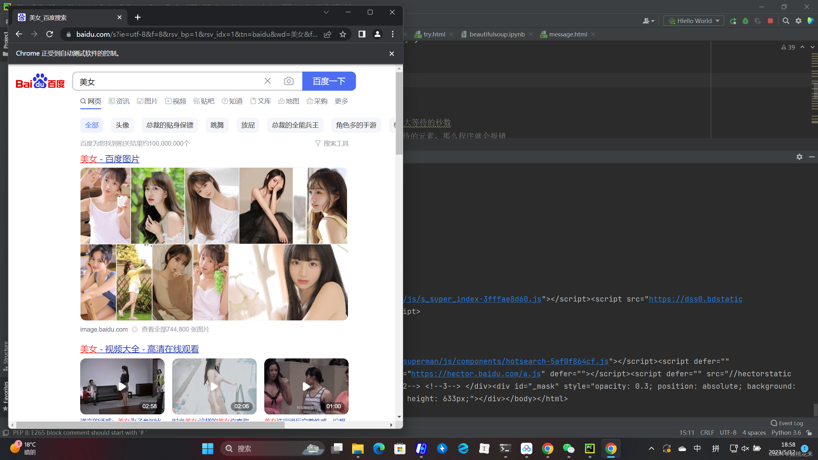Open the 采购 tab
The height and width of the screenshot is (460, 818).
[317, 101]
